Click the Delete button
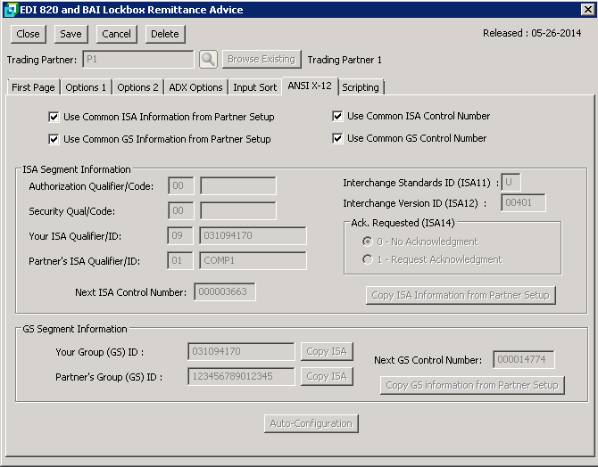The width and height of the screenshot is (598, 467). 164,34
